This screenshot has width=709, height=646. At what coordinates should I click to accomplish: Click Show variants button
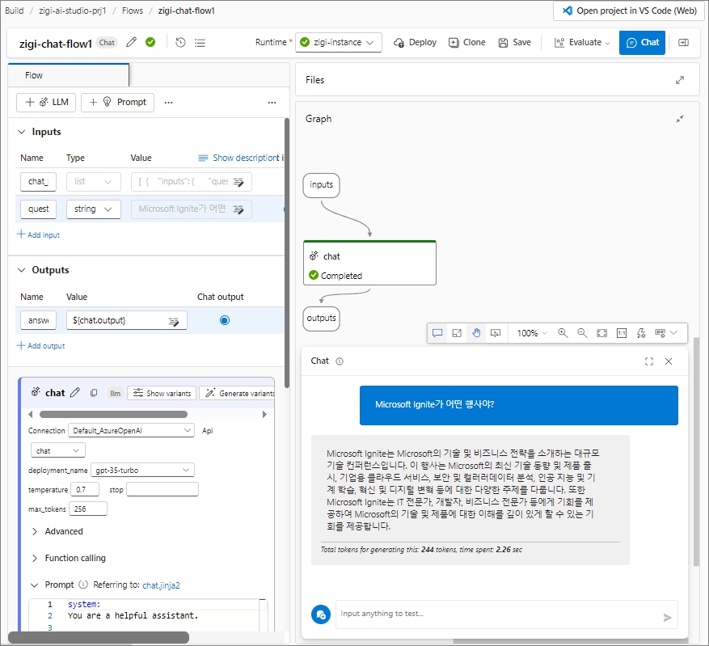click(162, 393)
